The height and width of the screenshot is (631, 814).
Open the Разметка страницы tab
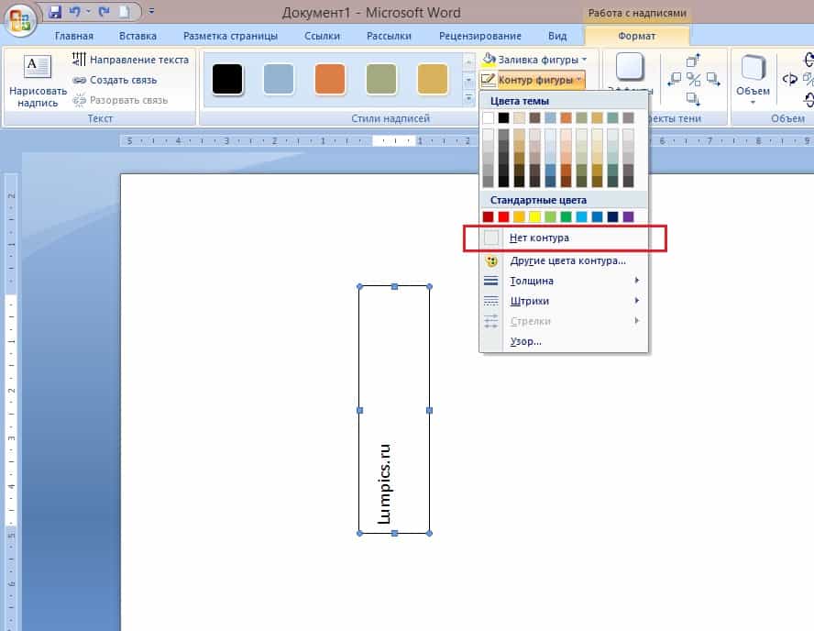tap(230, 36)
